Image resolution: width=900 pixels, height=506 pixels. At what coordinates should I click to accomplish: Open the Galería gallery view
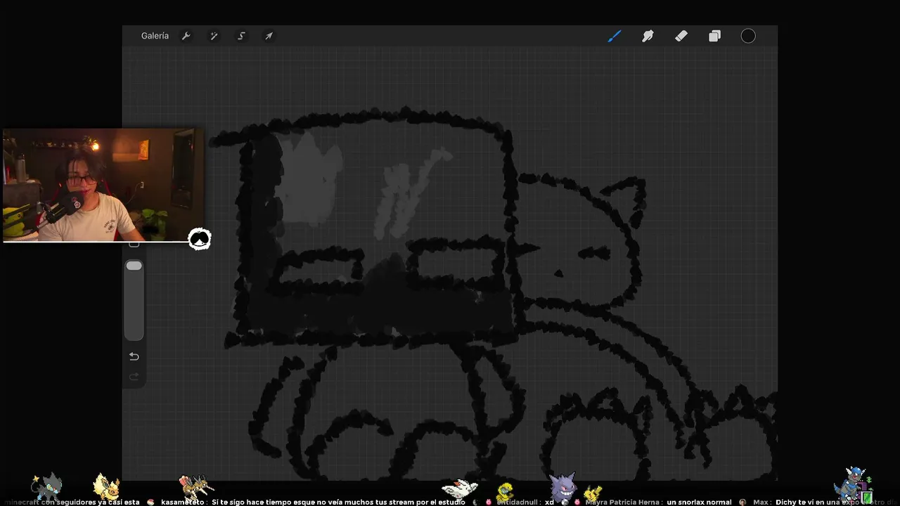point(155,36)
